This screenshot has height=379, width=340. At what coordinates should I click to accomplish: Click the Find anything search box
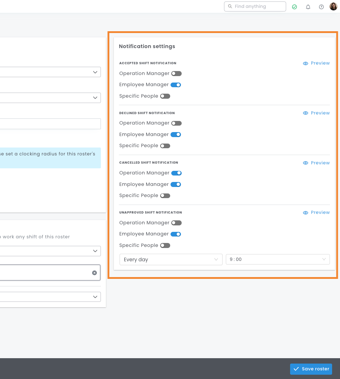click(x=255, y=6)
